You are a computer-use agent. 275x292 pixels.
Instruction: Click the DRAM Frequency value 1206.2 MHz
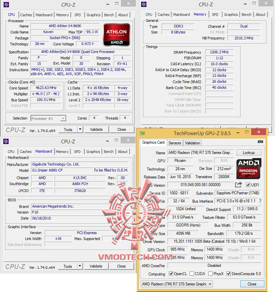[219, 52]
